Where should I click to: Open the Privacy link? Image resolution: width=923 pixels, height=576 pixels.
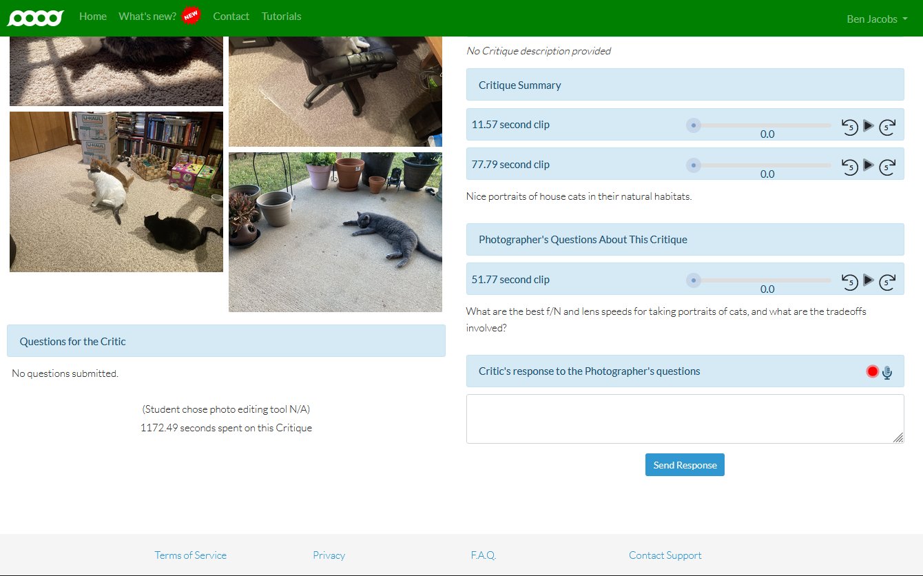click(x=329, y=555)
